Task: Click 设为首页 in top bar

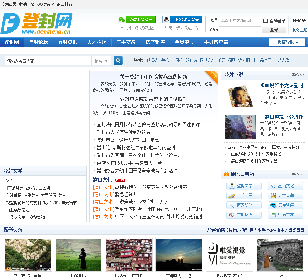Action: [9, 4]
